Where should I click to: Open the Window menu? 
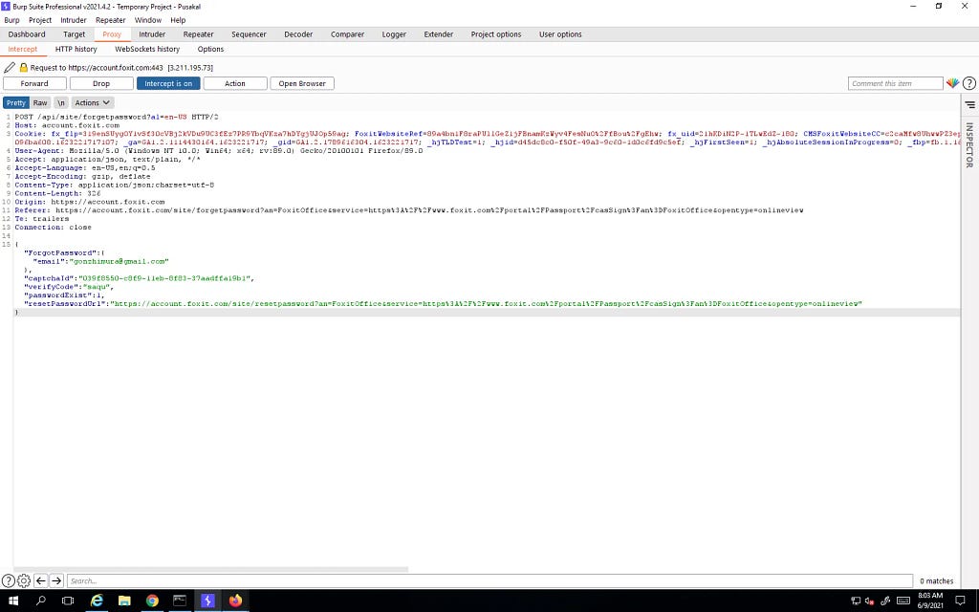click(x=148, y=20)
